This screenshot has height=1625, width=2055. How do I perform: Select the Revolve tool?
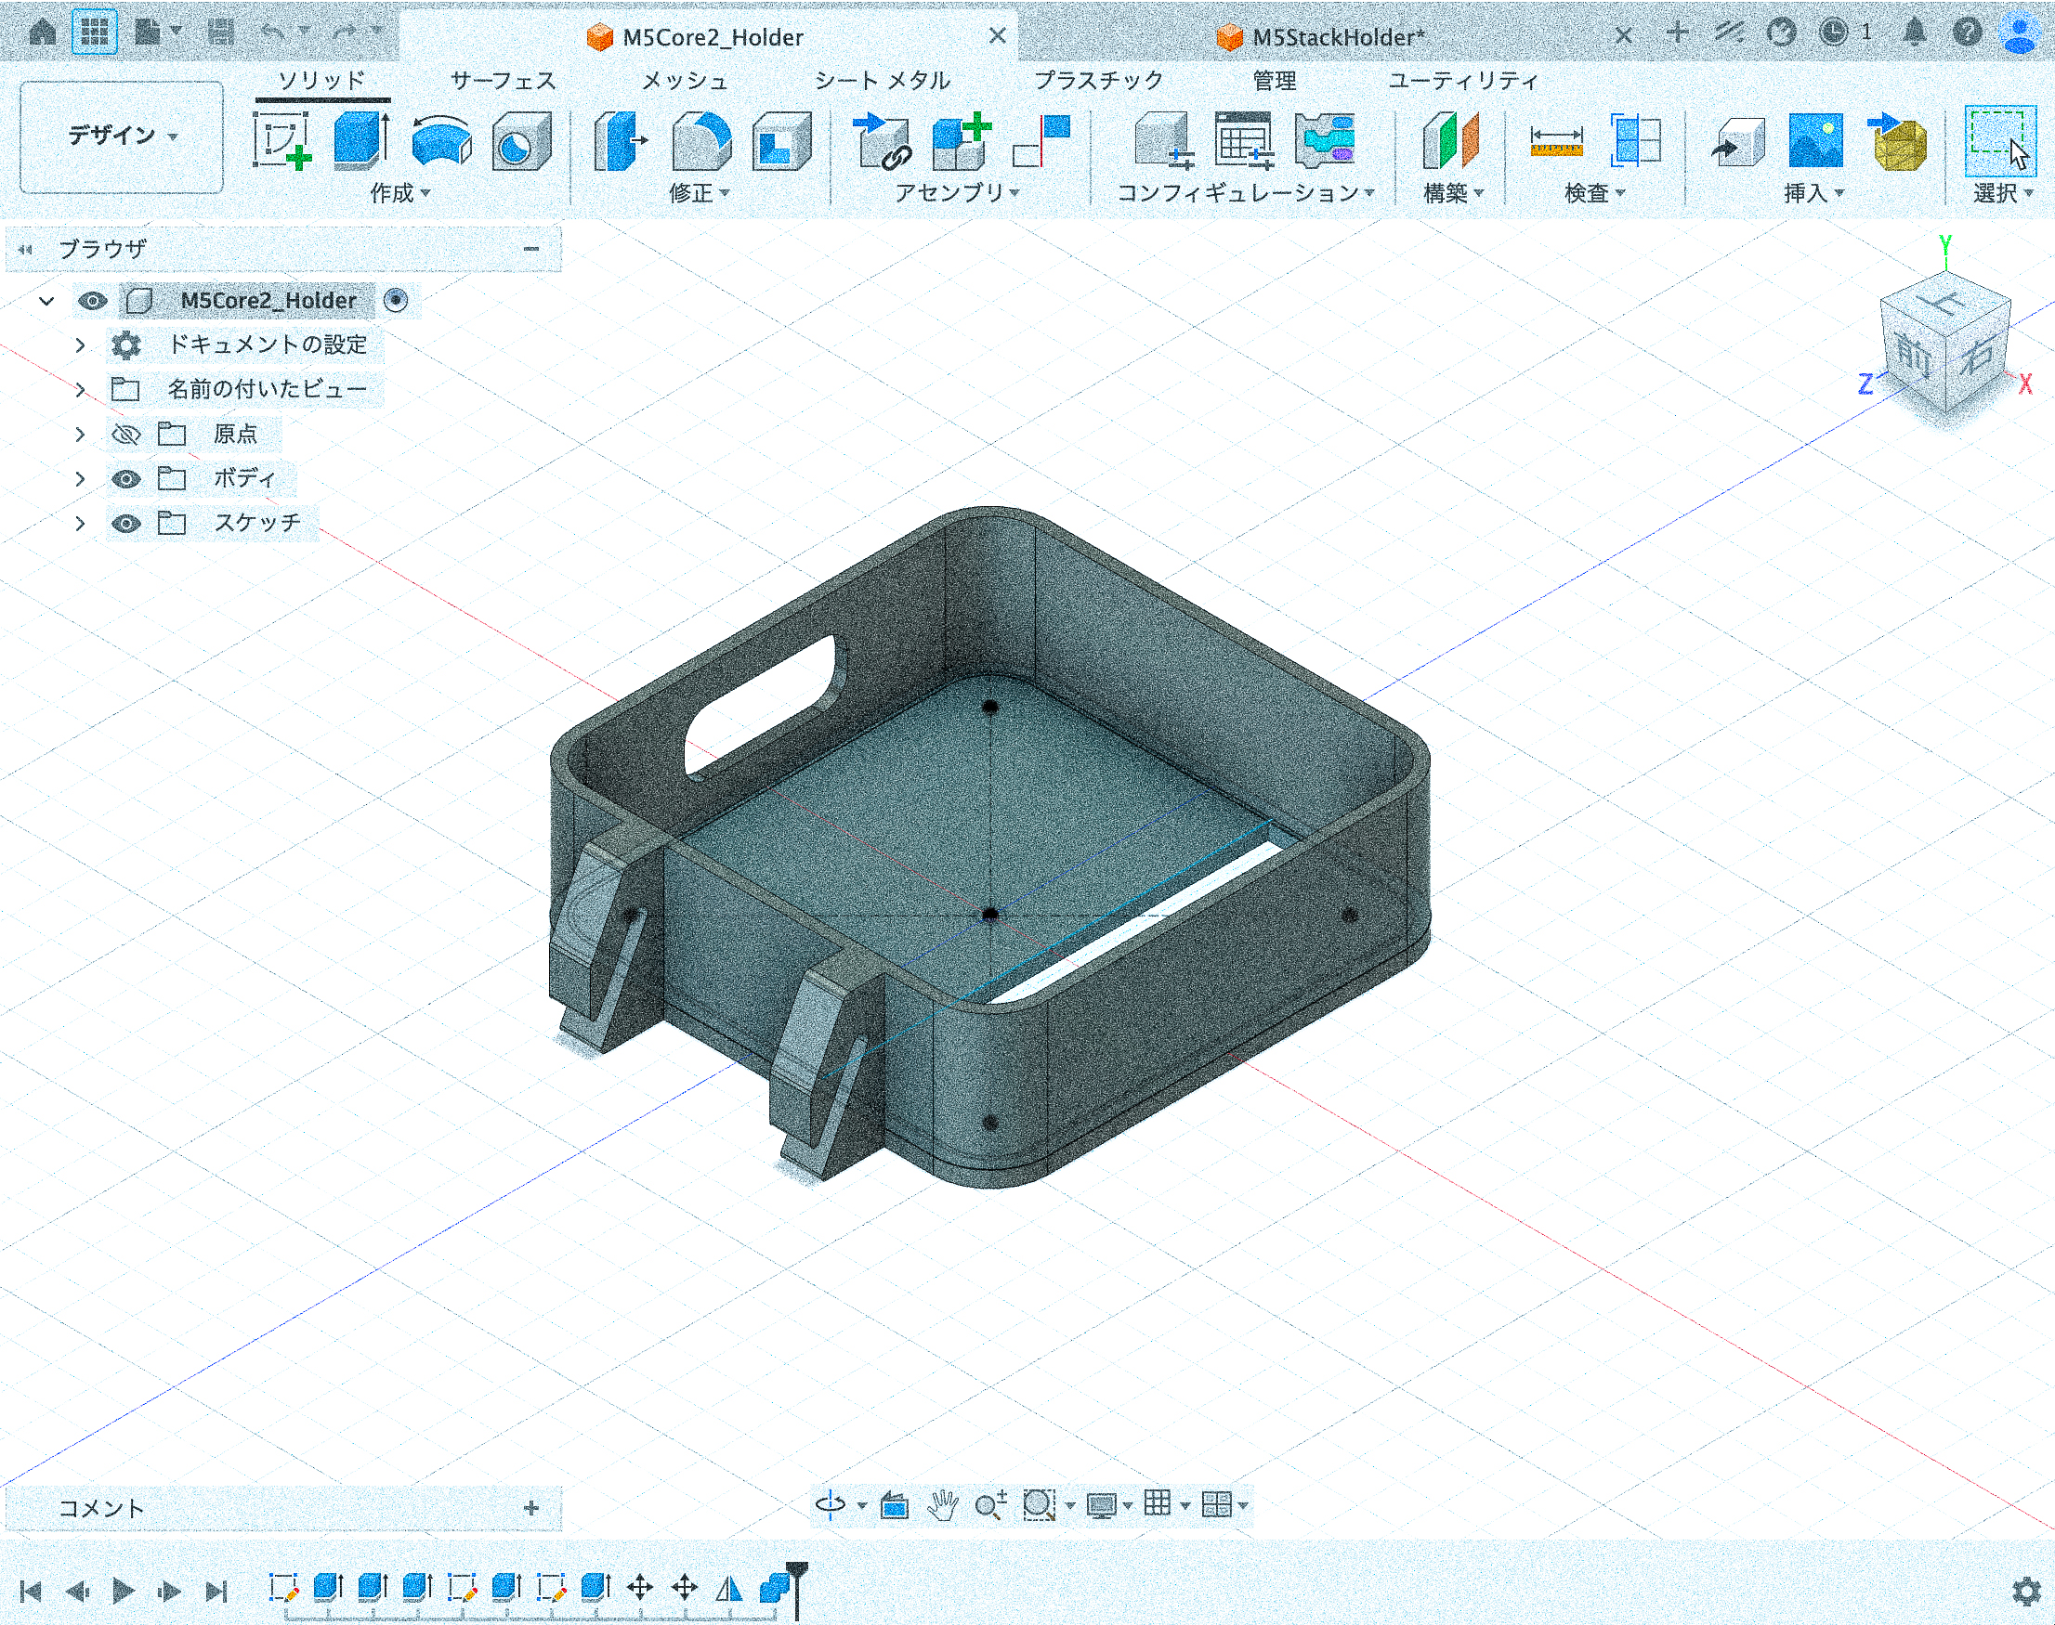tap(441, 141)
